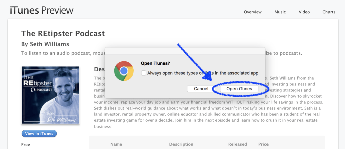Open the Overview tab
Viewport: 345px width, 149px height.
(x=253, y=12)
